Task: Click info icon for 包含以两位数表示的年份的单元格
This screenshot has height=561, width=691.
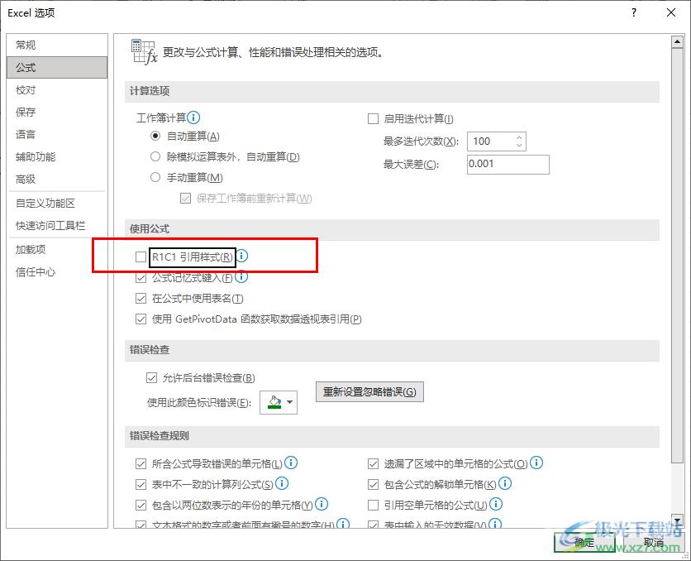Action: coord(322,504)
